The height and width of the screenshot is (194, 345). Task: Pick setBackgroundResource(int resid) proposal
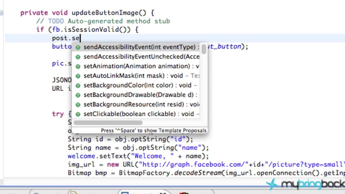pos(136,105)
